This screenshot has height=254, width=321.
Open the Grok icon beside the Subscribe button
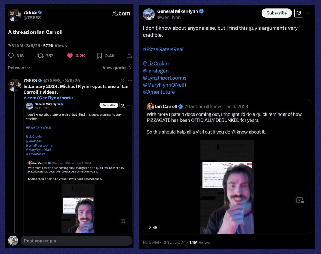299,13
